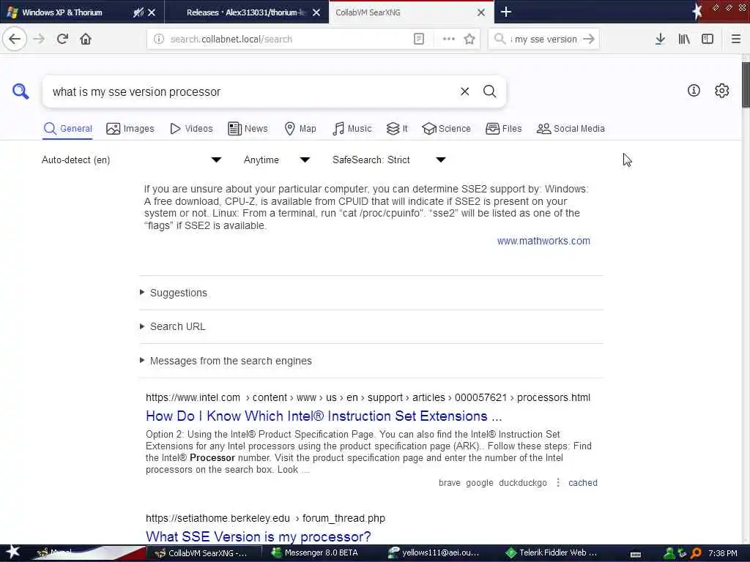This screenshot has width=750, height=562.
Task: Click the CollabVM SearXNG taskbar button
Action: point(204,553)
